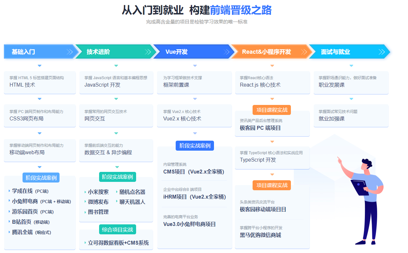Viewport: 408px width, 253px height.
Task: Click the chevron arrows on 基础入门 banner
Action: 70,52
